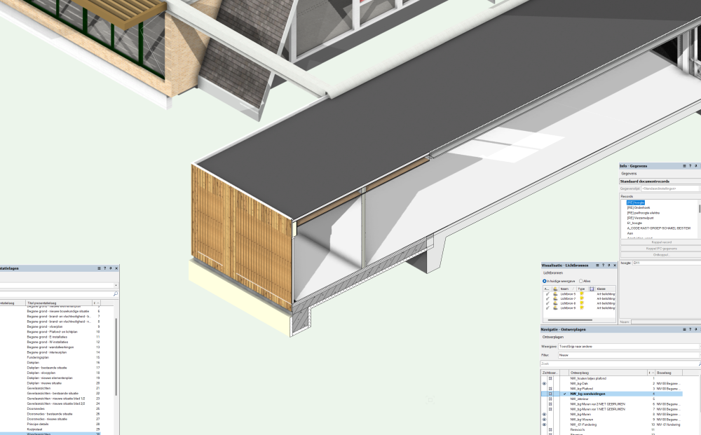
Task: Open the dropdown at top of presentatielagen panel
Action: point(116,285)
